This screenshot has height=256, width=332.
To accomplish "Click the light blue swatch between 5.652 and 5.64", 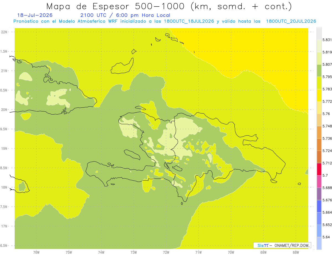I will pyautogui.click(x=319, y=231).
